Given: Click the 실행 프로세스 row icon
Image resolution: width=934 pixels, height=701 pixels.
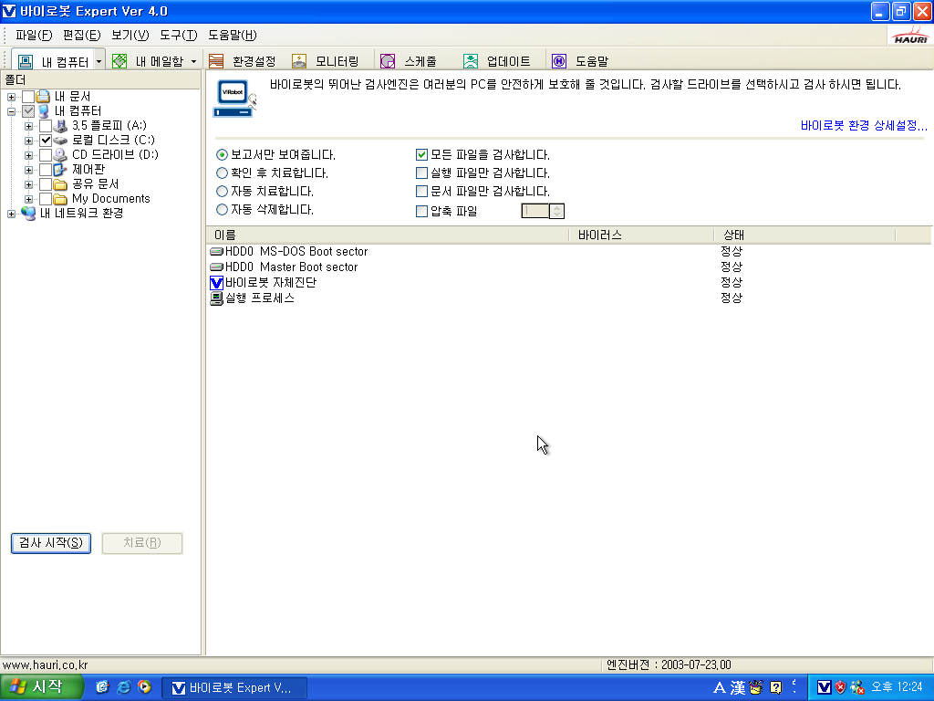Looking at the screenshot, I should [217, 298].
